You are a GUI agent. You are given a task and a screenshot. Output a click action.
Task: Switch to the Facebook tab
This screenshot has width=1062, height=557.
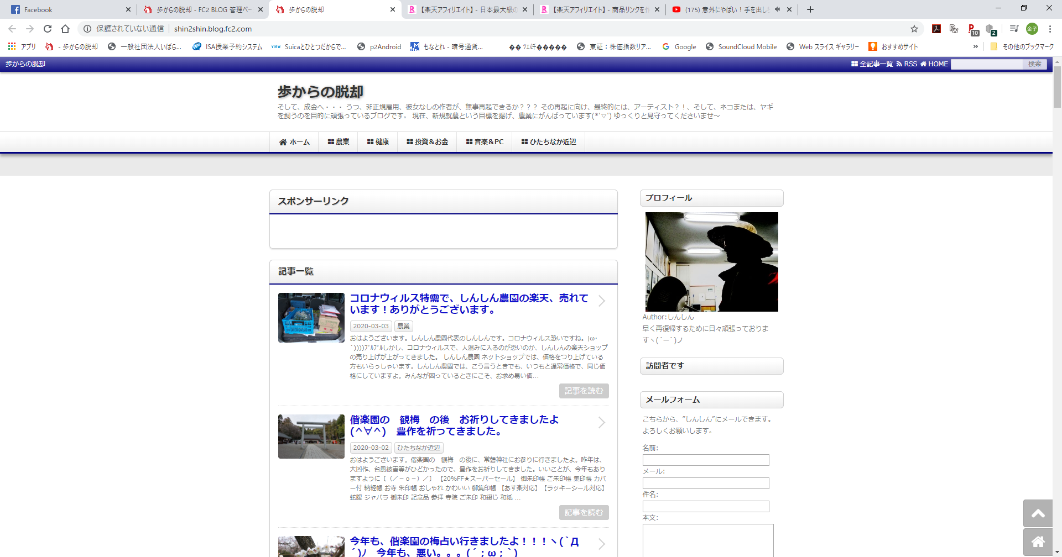click(x=66, y=9)
